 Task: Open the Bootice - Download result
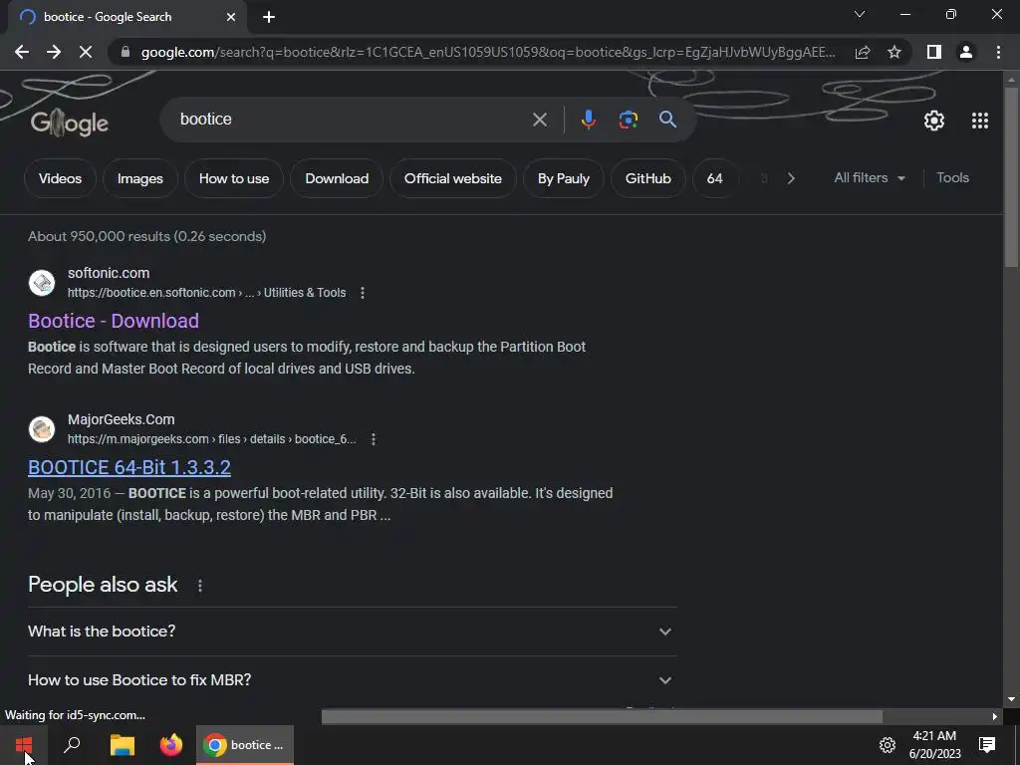click(114, 321)
